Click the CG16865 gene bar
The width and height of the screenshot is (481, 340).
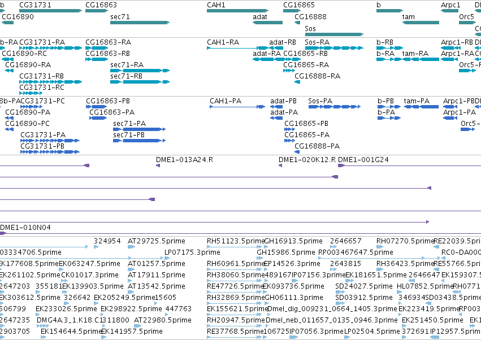point(292,11)
